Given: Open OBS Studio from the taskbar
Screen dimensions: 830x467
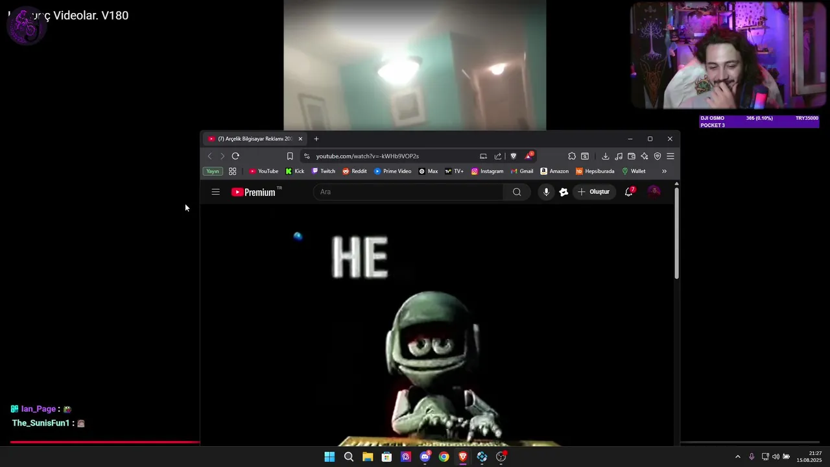Looking at the screenshot, I should click(x=501, y=457).
